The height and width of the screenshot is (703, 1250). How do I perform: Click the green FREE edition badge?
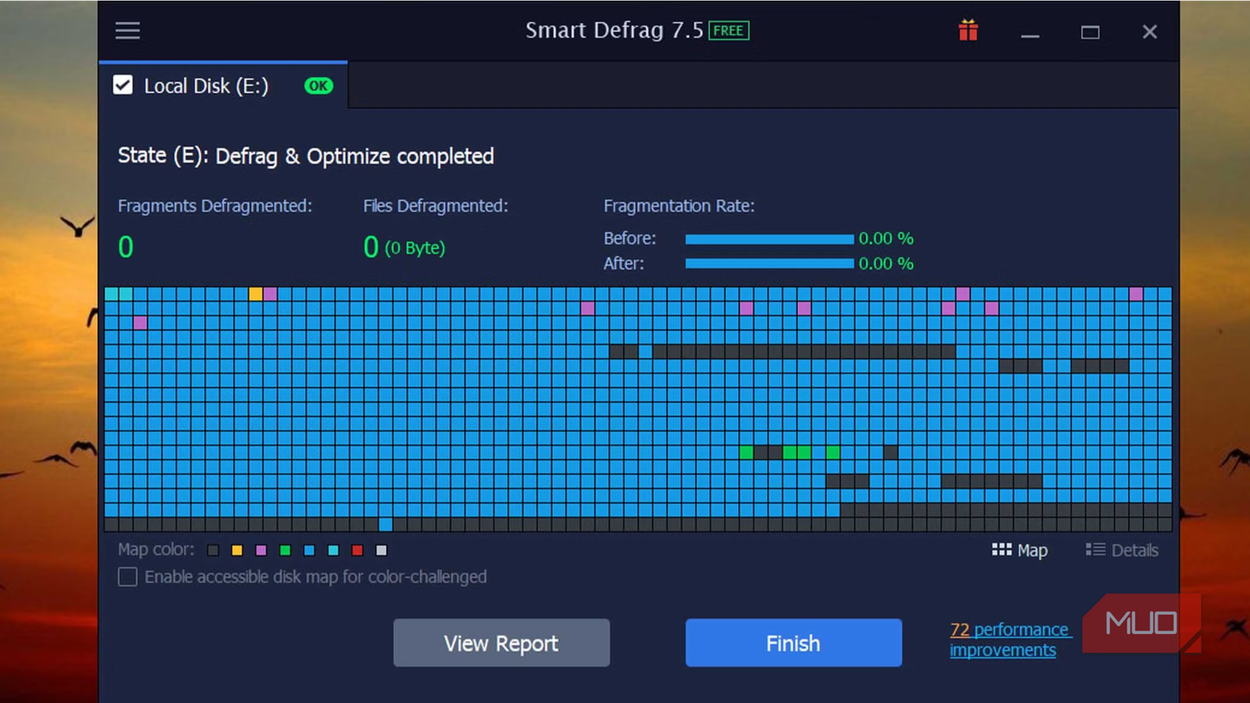729,30
